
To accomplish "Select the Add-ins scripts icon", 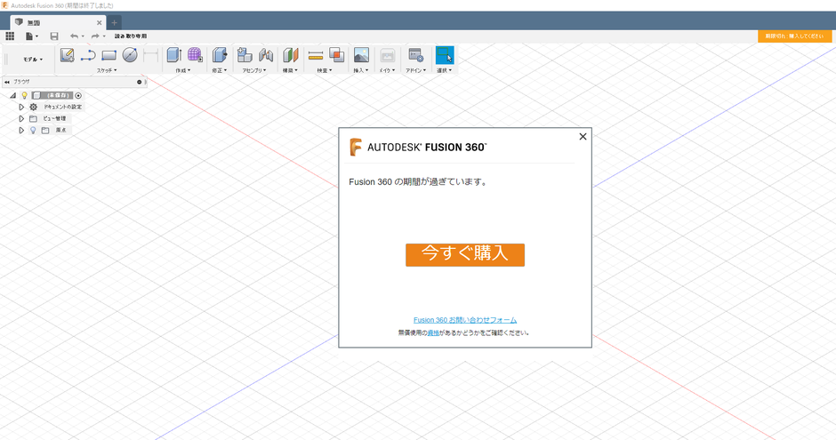I will click(x=416, y=55).
